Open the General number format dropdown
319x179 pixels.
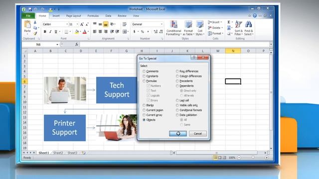coord(161,24)
